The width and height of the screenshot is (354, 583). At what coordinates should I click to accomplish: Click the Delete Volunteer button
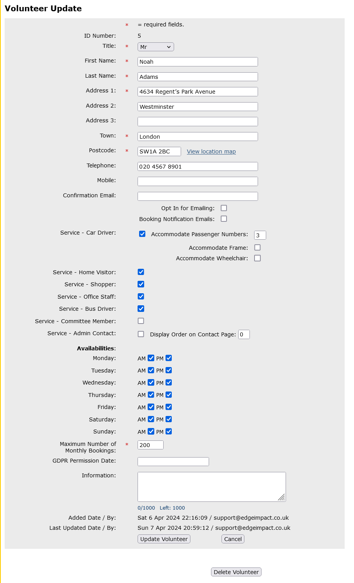(x=236, y=572)
